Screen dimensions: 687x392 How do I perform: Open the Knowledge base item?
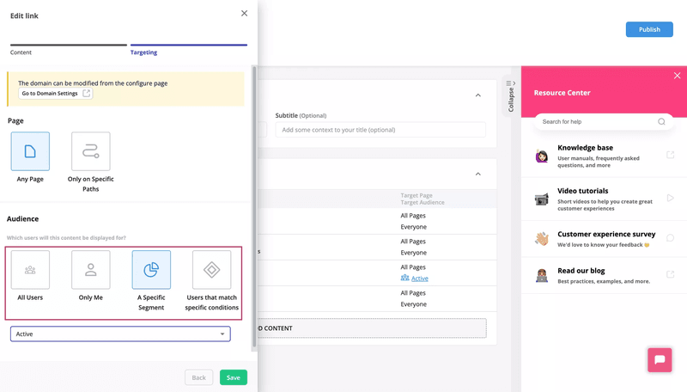click(604, 156)
